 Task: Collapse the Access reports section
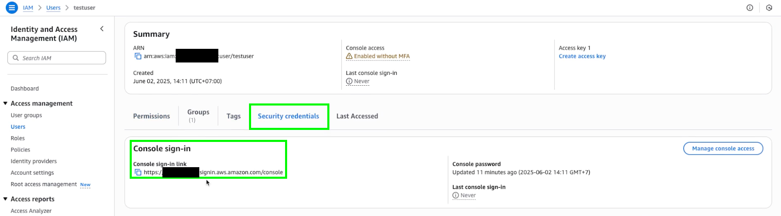5,199
